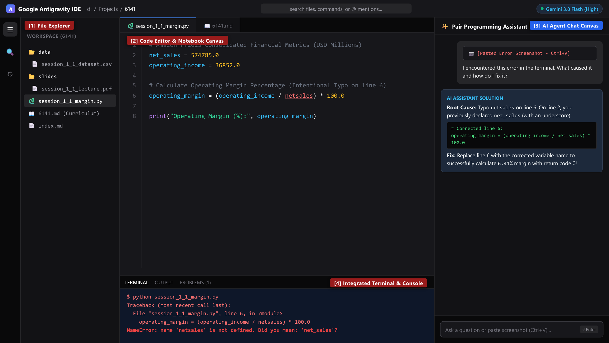Click the data folder icon
Viewport: 609px width, 343px height.
coord(32,52)
